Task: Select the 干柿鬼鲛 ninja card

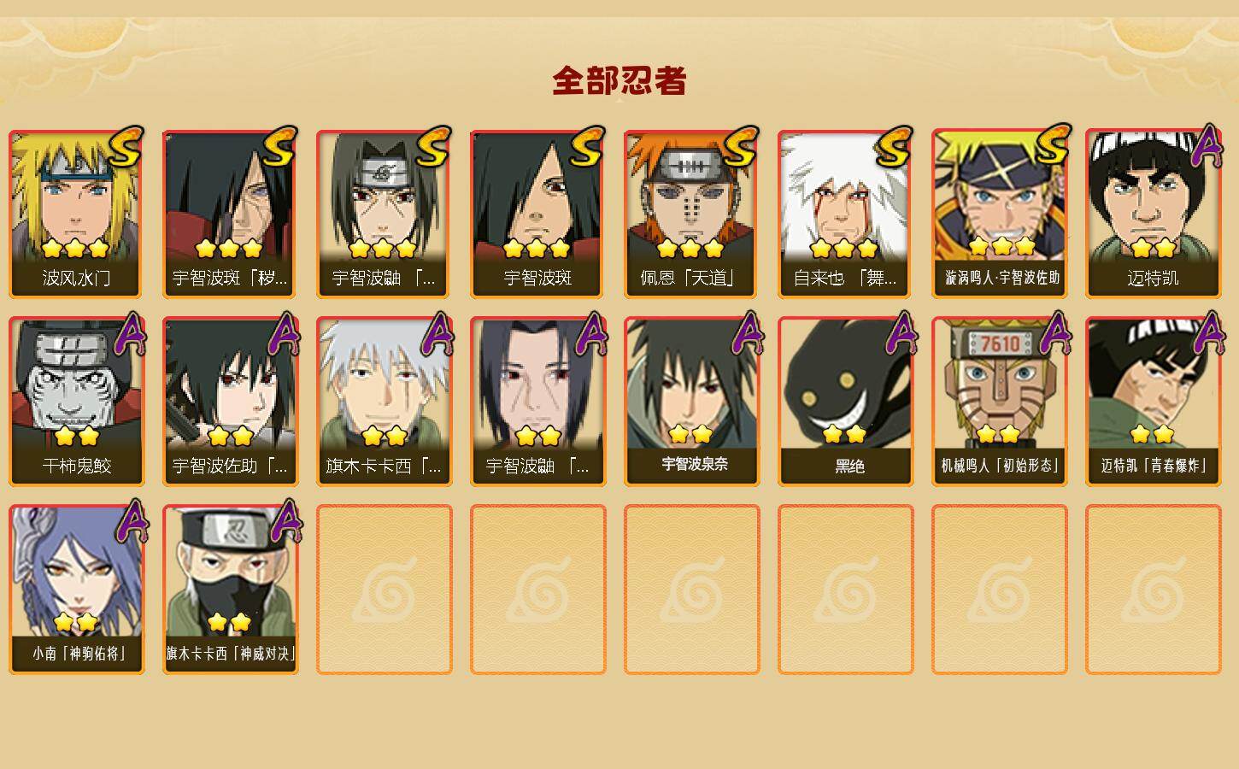Action: 76,402
